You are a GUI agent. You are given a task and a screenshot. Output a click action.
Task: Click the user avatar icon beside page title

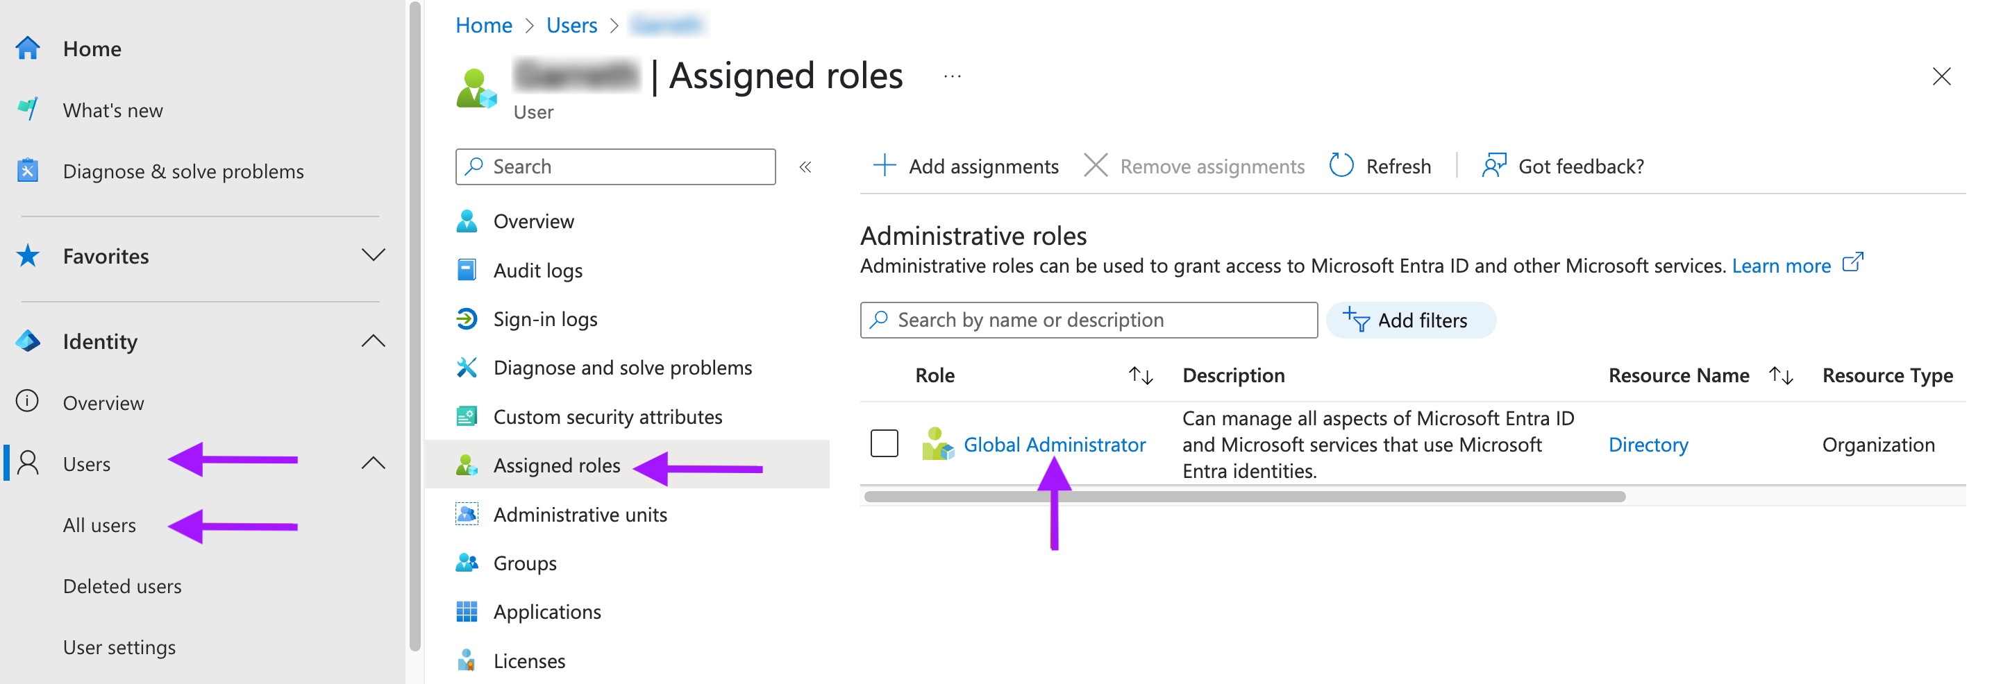click(x=476, y=88)
